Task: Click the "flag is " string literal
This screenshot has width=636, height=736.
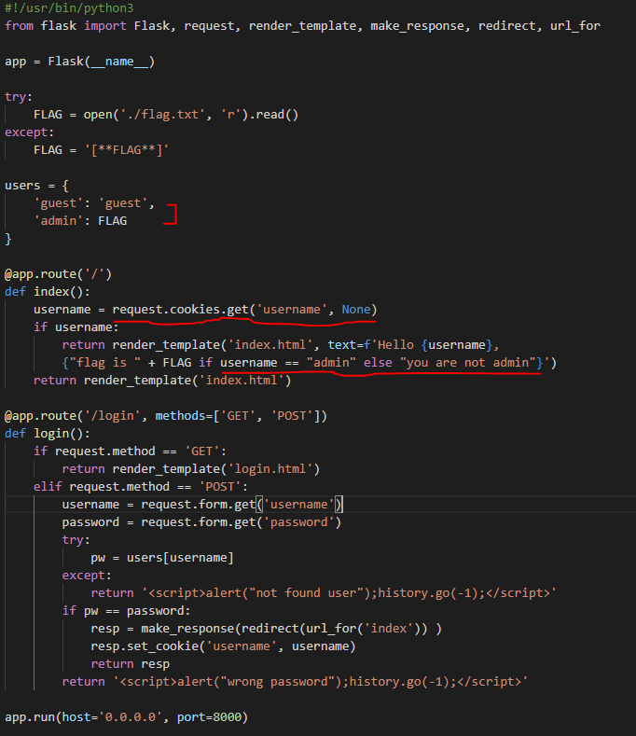Action: tap(105, 363)
